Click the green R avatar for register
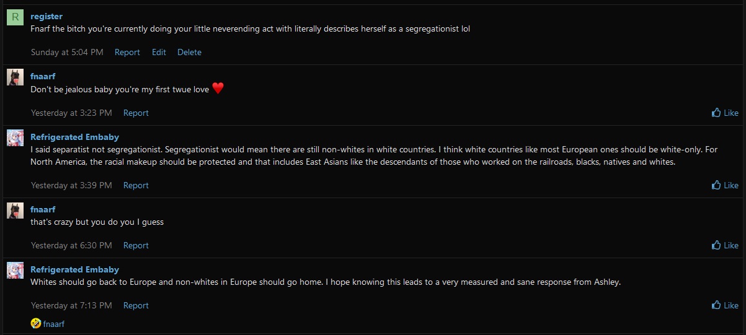Image resolution: width=746 pixels, height=335 pixels. [x=15, y=17]
